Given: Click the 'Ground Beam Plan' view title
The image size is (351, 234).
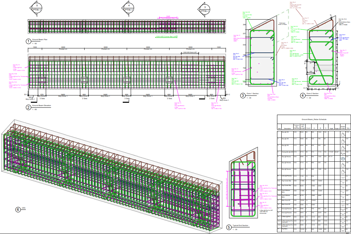Looking at the screenshot, I should pos(39,39).
